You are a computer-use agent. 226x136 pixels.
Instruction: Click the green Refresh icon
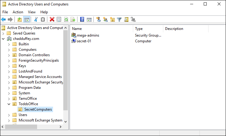(66, 19)
